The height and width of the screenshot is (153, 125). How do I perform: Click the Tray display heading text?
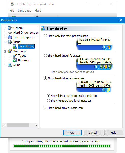(x=57, y=28)
